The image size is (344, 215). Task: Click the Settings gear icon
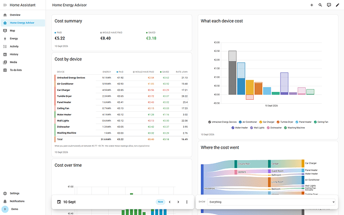(x=5, y=193)
